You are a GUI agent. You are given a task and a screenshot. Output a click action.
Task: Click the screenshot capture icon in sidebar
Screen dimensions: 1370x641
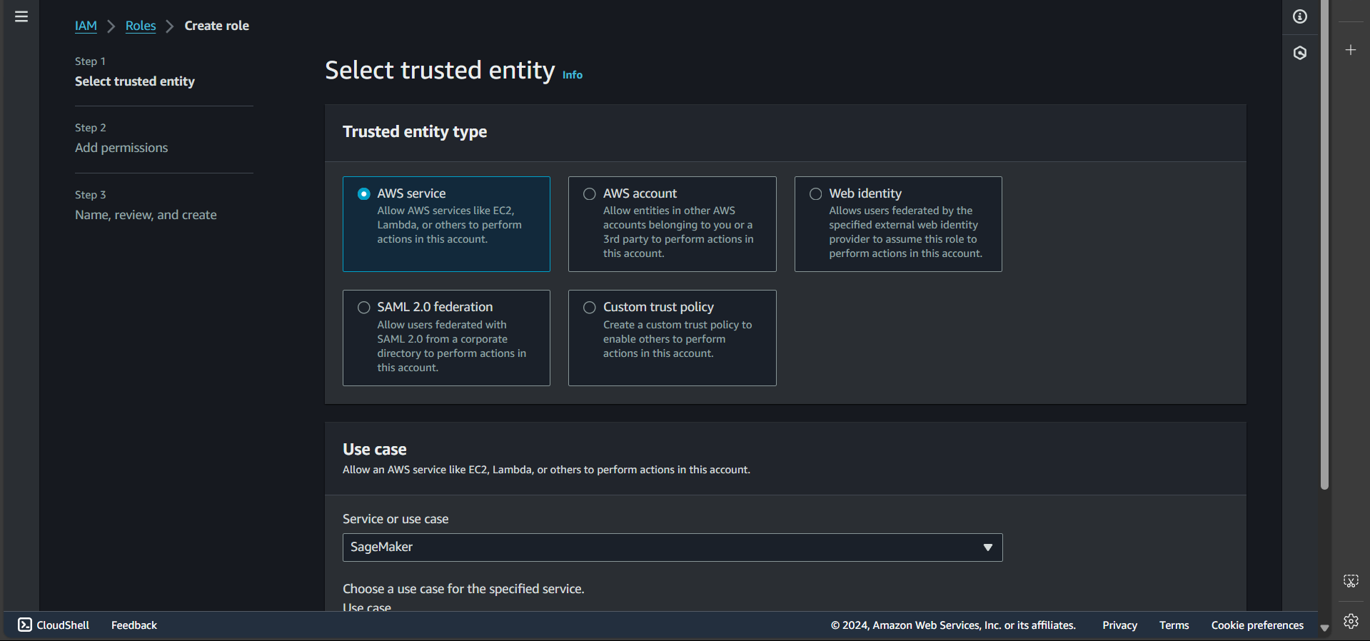tap(1350, 580)
